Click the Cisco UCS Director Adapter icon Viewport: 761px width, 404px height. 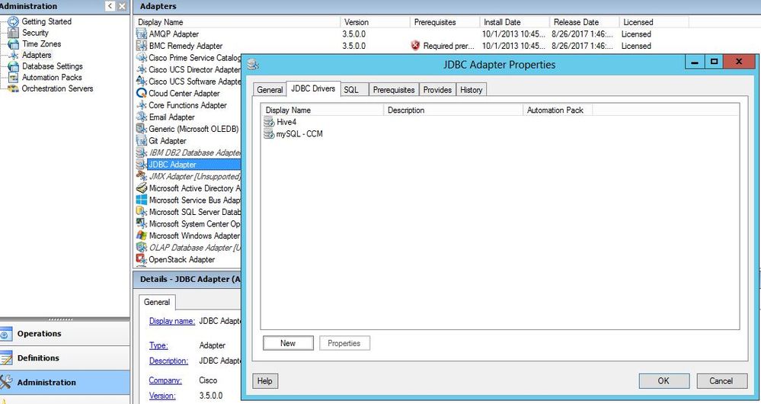[141, 69]
